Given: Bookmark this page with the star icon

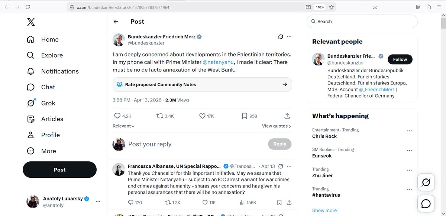Looking at the screenshot, I should pos(331,7).
